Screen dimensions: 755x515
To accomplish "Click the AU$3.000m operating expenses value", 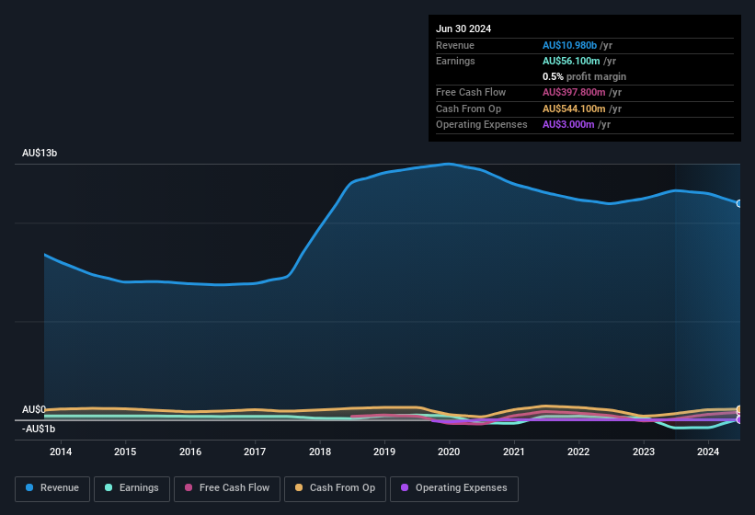I will pyautogui.click(x=568, y=124).
